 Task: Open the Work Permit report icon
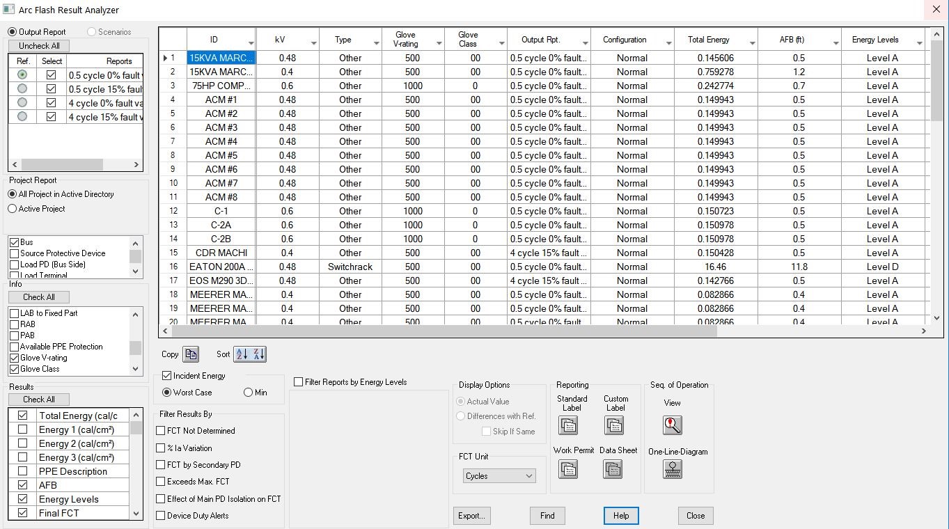[568, 469]
